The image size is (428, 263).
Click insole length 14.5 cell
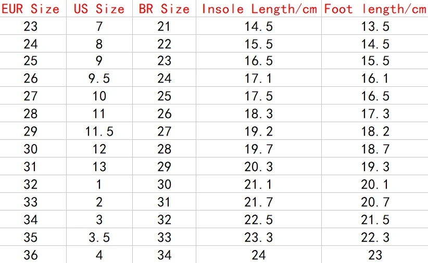(x=259, y=26)
